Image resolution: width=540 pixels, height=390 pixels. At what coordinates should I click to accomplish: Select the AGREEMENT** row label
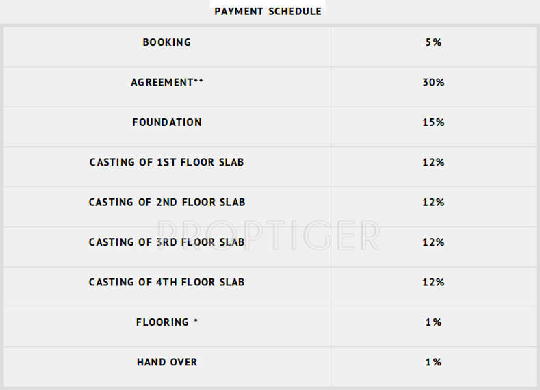[x=167, y=82]
